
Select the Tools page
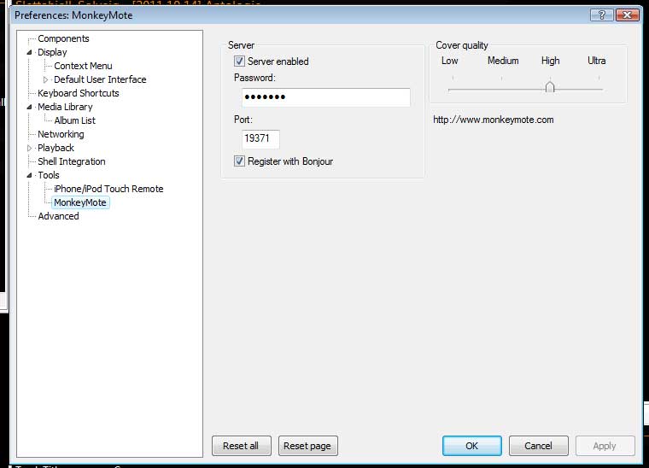(49, 175)
